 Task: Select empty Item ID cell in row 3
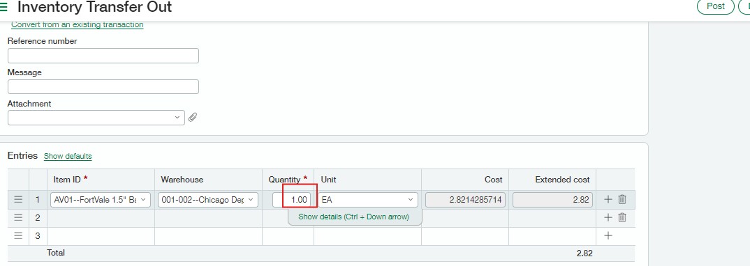(x=101, y=236)
